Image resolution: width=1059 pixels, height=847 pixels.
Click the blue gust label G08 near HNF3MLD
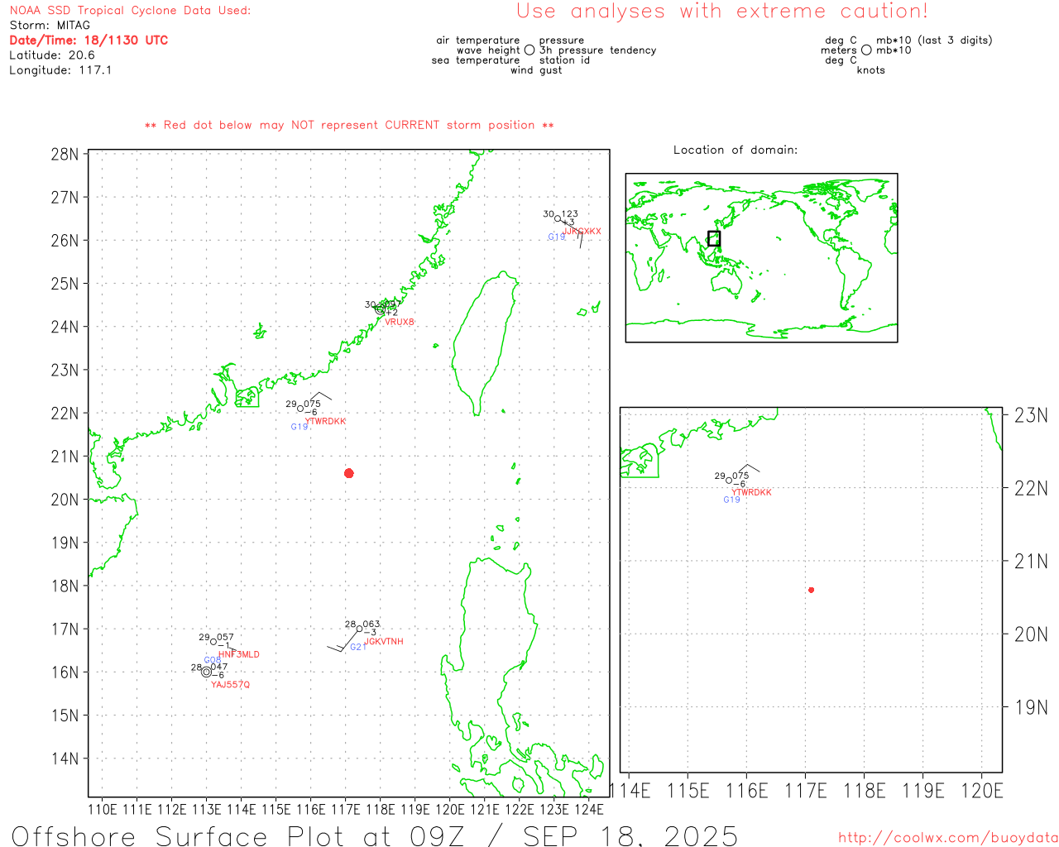coord(213,660)
